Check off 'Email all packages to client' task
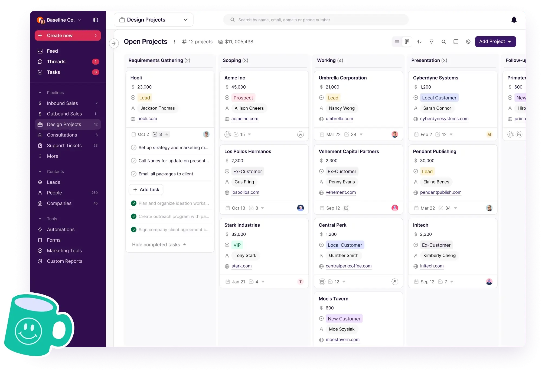545x374 pixels. [x=133, y=174]
